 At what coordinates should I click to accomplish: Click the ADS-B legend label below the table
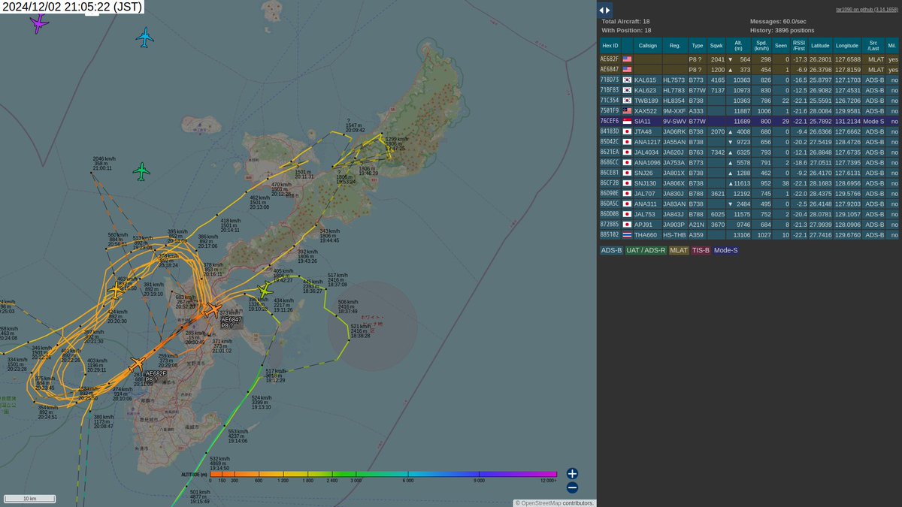point(610,250)
